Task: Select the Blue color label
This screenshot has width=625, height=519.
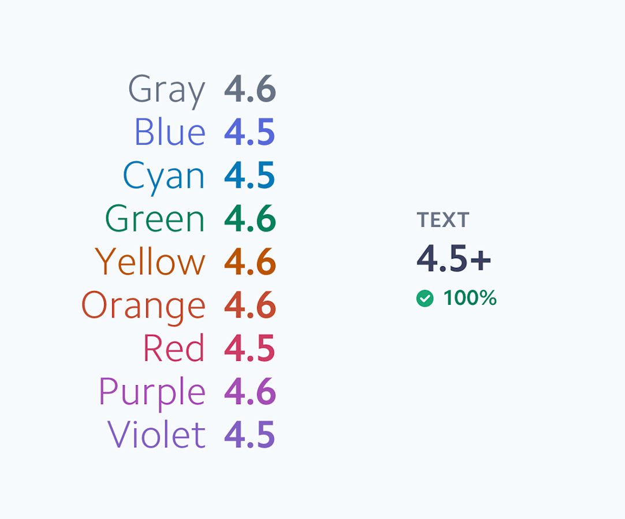Action: tap(170, 132)
